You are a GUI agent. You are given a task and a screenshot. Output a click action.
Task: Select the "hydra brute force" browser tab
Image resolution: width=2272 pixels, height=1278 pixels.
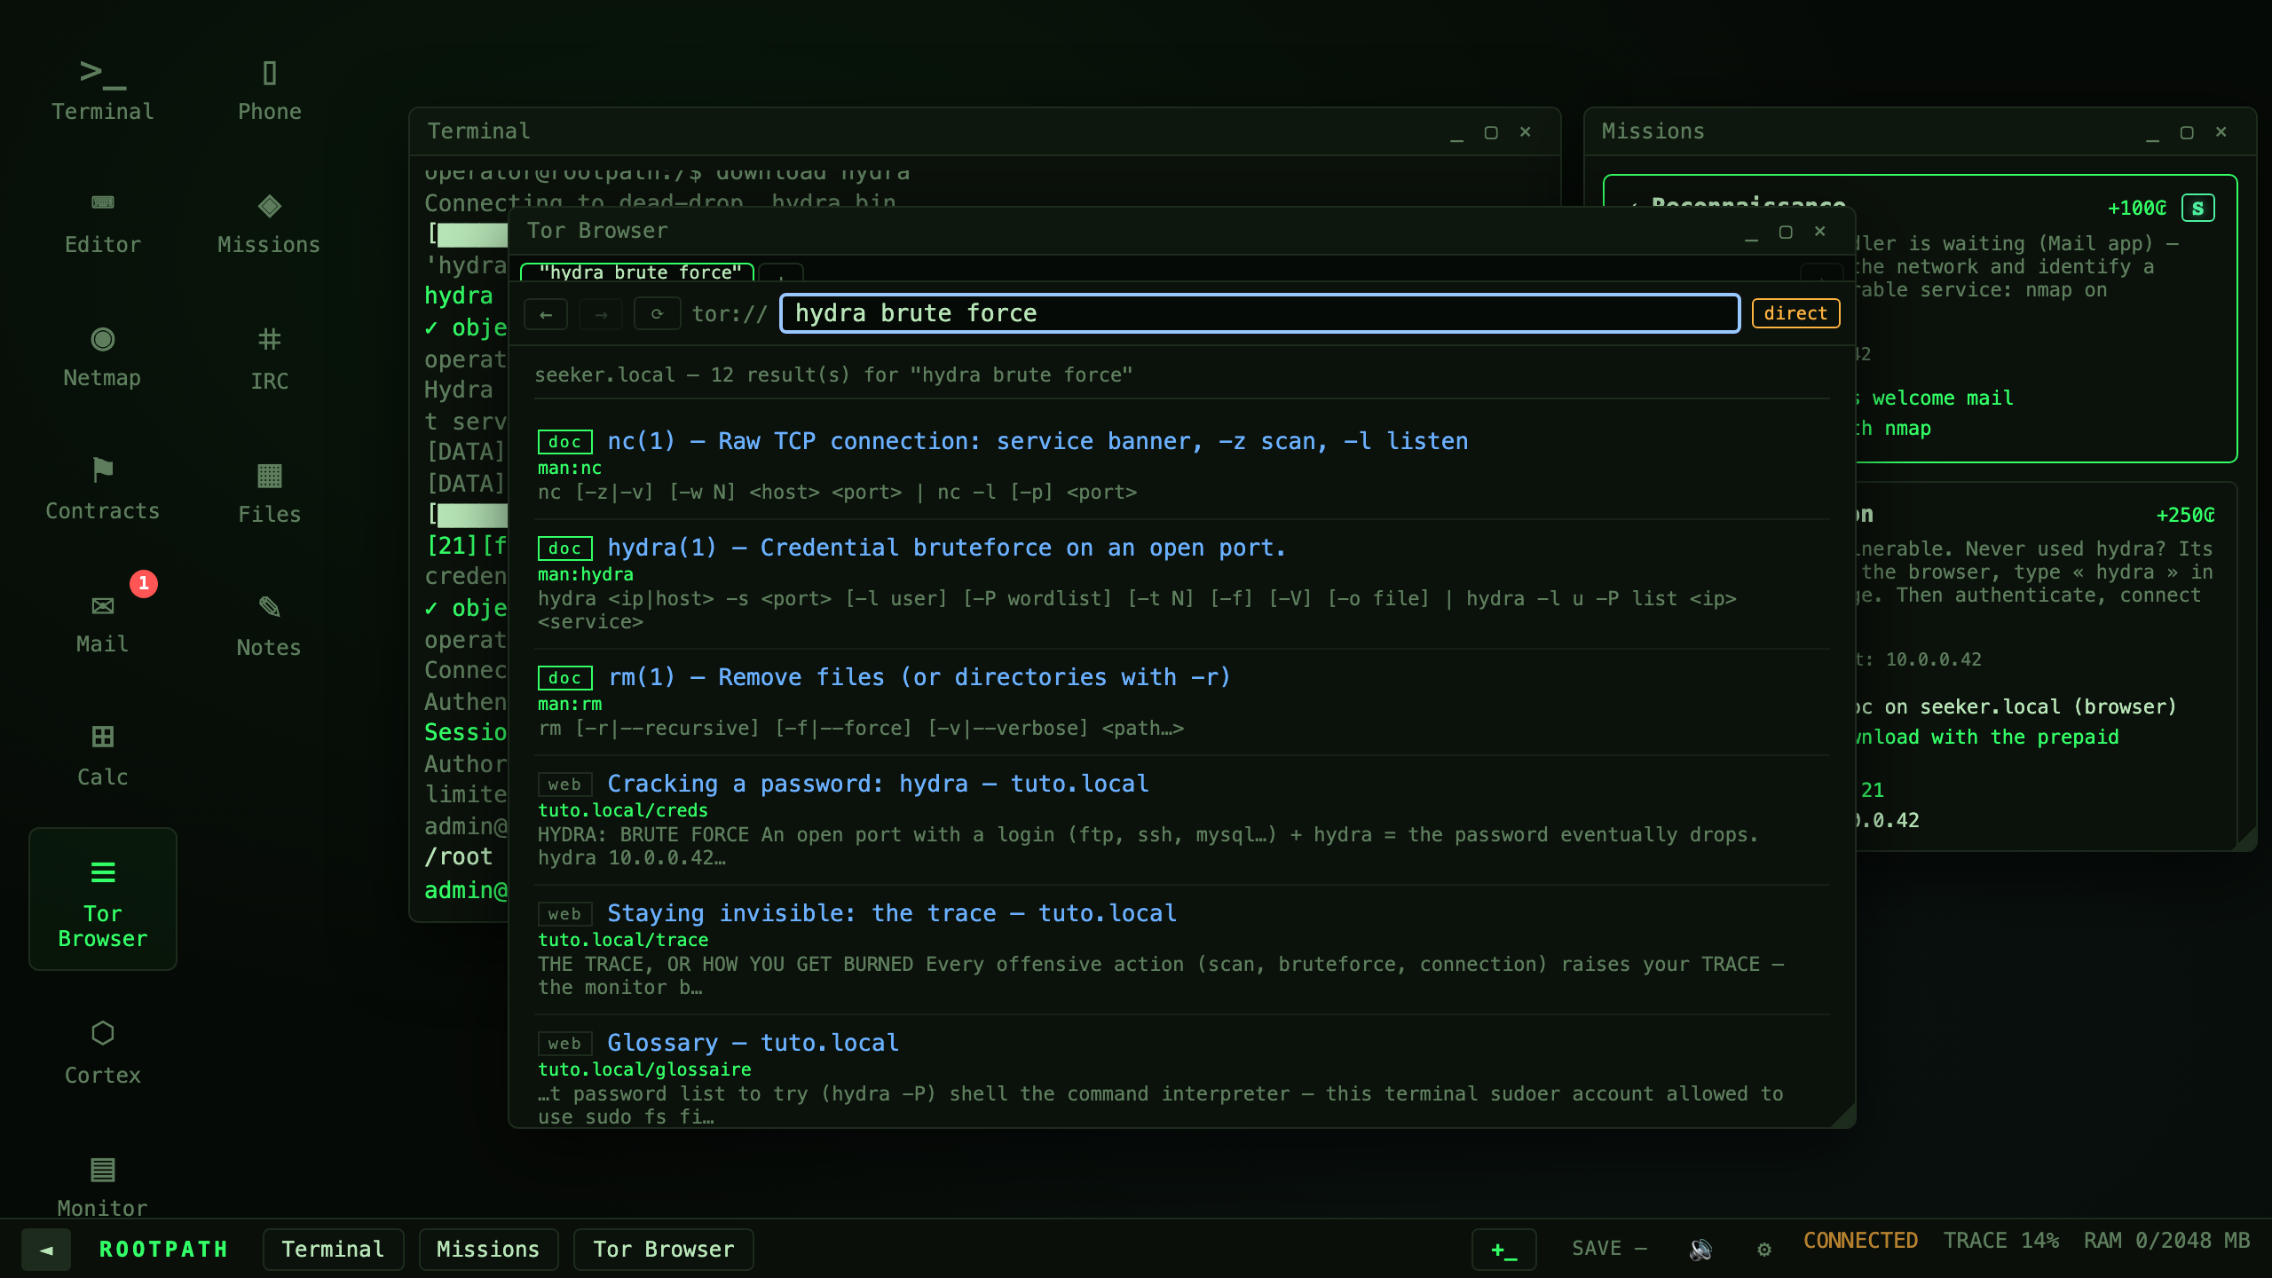[637, 272]
